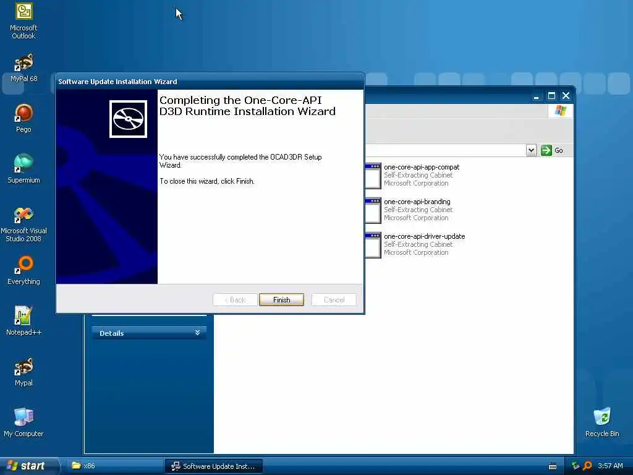
Task: Select the one-core-api-branding file icon
Action: (373, 210)
